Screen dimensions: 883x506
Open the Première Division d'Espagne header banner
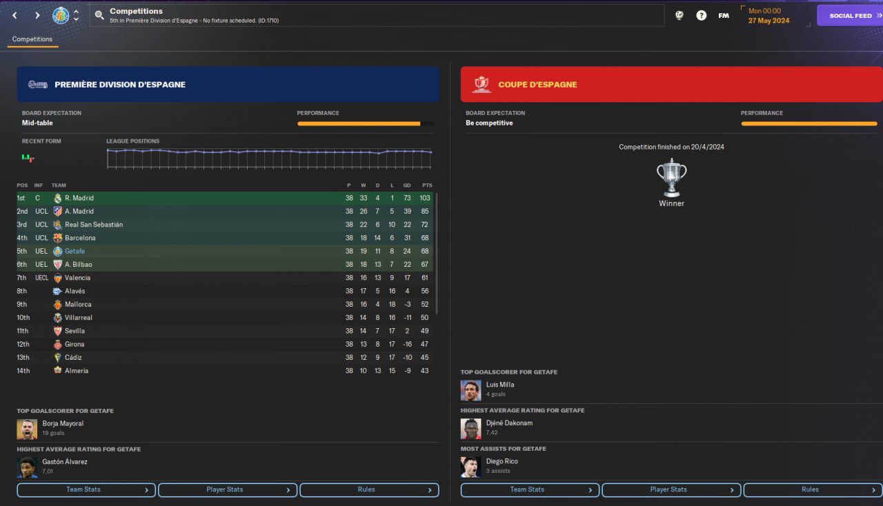pos(228,85)
